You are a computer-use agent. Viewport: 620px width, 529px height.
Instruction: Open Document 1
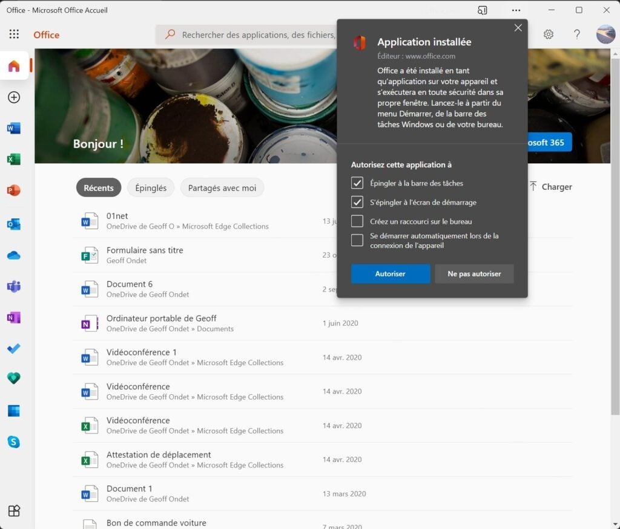click(x=130, y=488)
